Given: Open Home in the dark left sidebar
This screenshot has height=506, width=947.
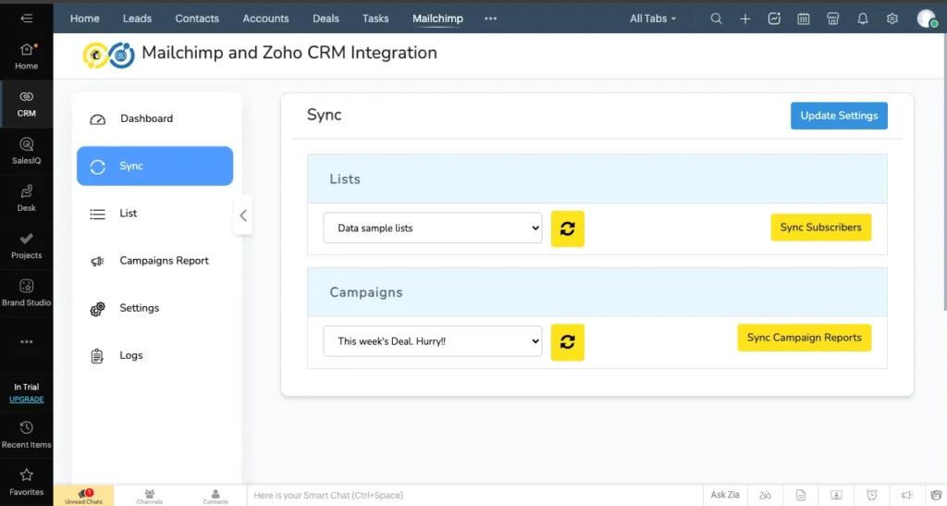Looking at the screenshot, I should click(x=27, y=56).
